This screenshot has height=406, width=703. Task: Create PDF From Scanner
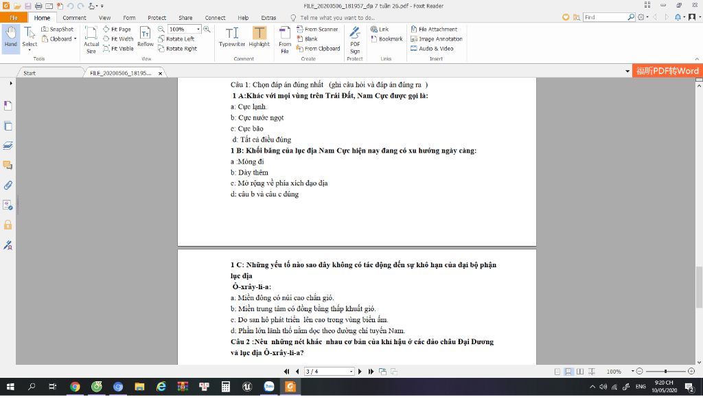[x=317, y=29]
